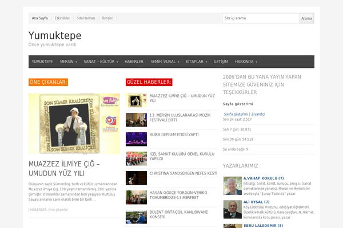
Task: Click 'Son 7 gün: 10.871' stat
Action: pyautogui.click(x=237, y=129)
